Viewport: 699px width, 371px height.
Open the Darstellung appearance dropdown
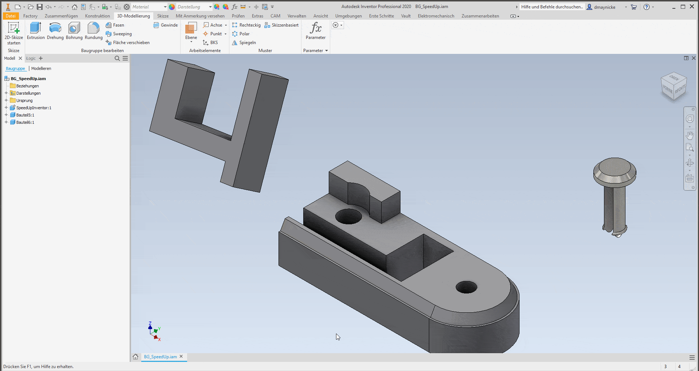click(x=210, y=7)
